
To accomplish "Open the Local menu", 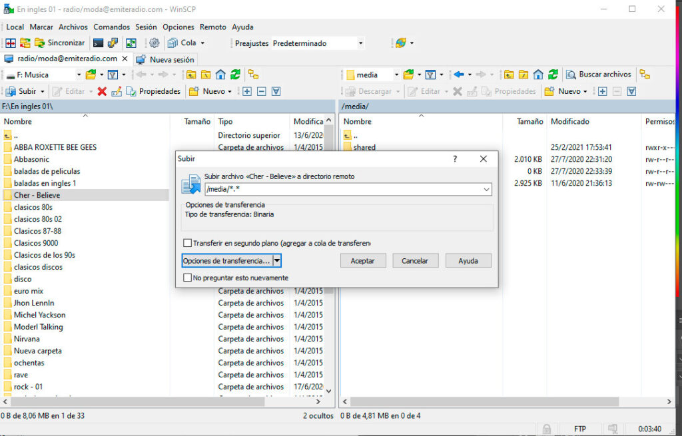I will [15, 27].
